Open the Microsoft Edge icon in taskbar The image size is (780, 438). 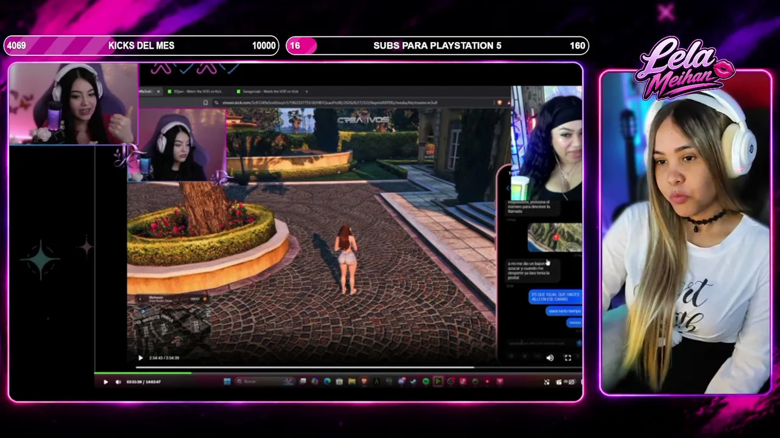[x=327, y=381]
